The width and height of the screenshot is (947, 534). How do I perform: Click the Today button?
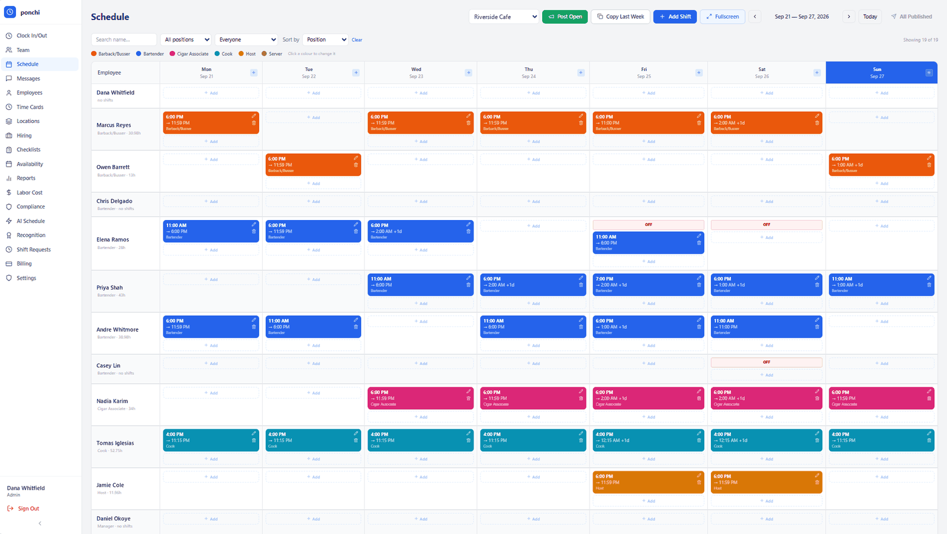pyautogui.click(x=870, y=17)
